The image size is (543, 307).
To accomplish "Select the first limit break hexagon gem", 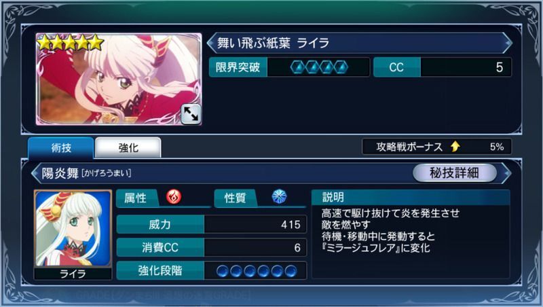I will click(297, 67).
